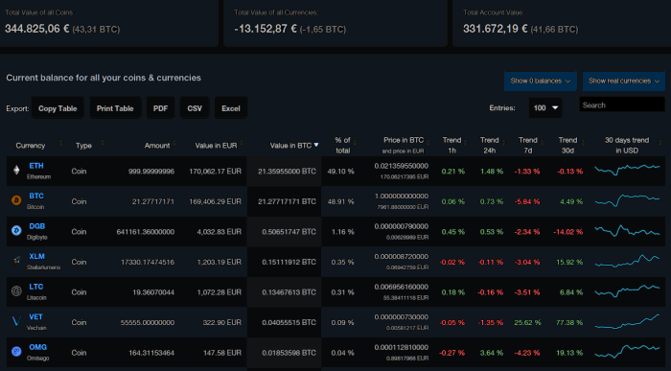Click the XLM 30-day trend sparkline
Screen dimensions: 671x371
(x=627, y=261)
